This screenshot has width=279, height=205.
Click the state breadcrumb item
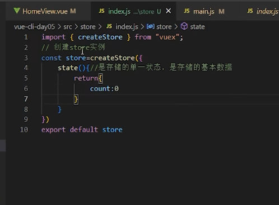point(197,27)
